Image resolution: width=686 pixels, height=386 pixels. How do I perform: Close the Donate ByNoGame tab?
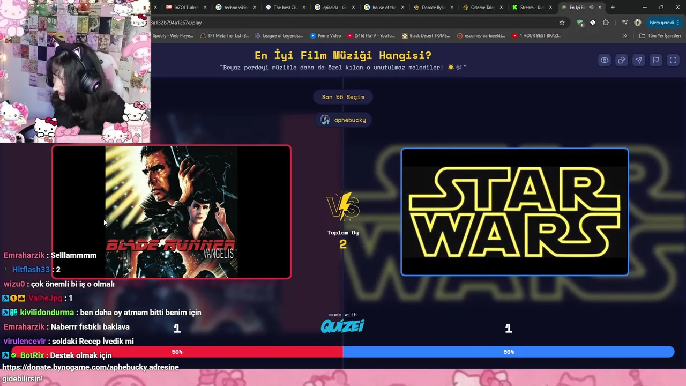tap(452, 8)
